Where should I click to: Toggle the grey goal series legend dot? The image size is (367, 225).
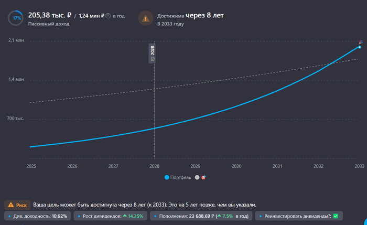pos(197,177)
